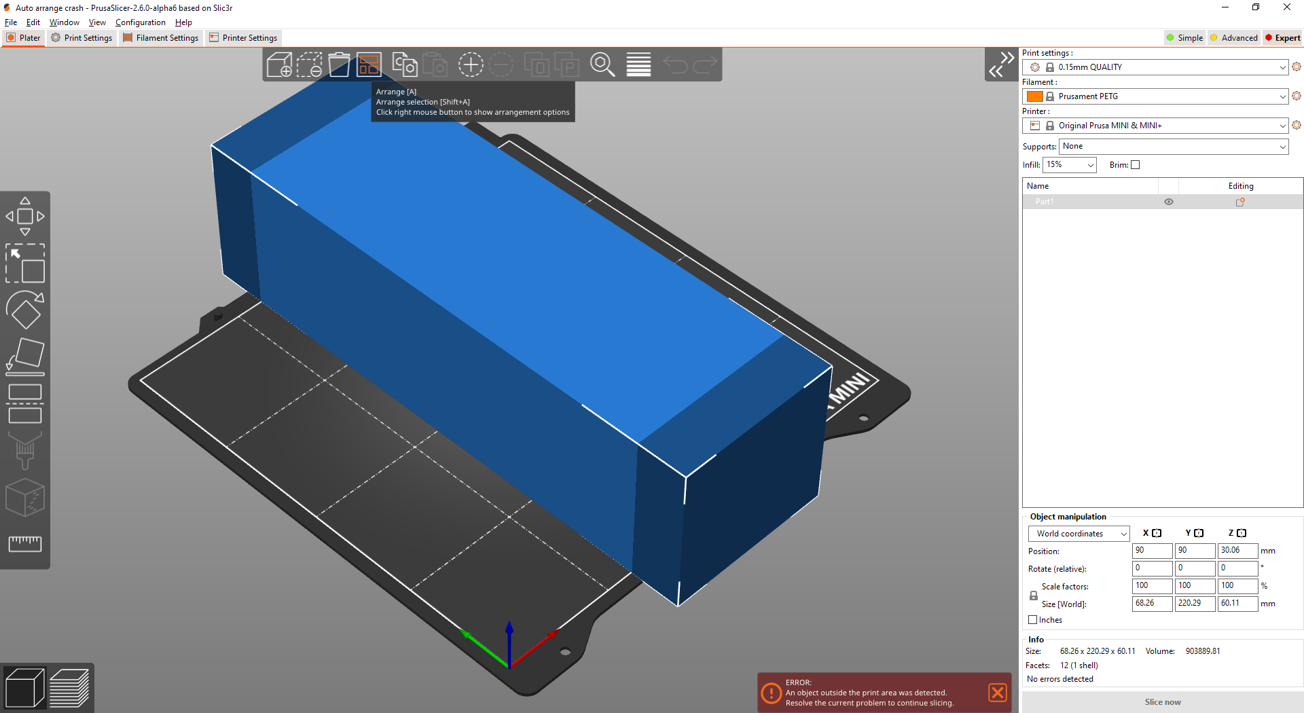
Task: Open the Supports dropdown
Action: pyautogui.click(x=1174, y=146)
